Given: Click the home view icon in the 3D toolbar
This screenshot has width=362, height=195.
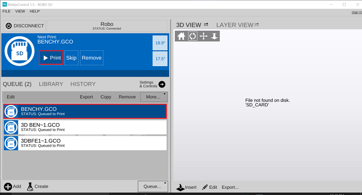Looking at the screenshot, I should (x=181, y=36).
